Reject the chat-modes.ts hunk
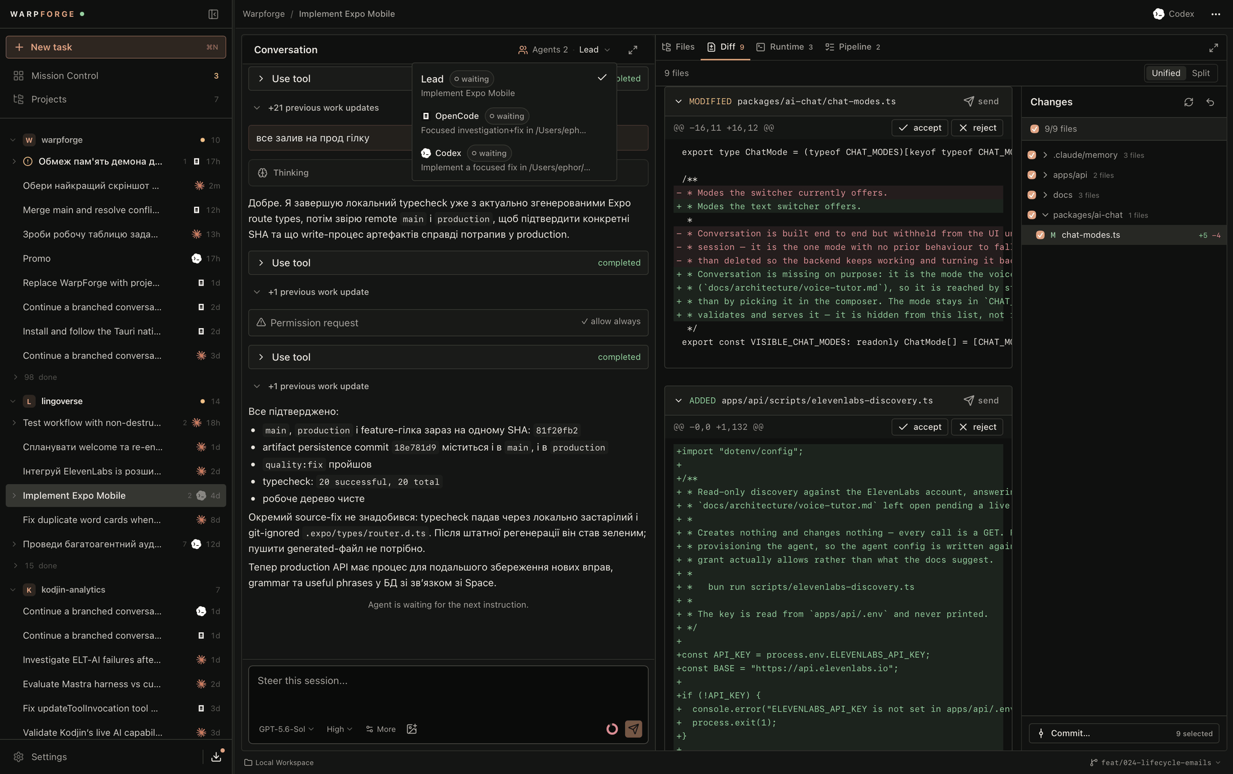Viewport: 1233px width, 774px height. (x=977, y=128)
